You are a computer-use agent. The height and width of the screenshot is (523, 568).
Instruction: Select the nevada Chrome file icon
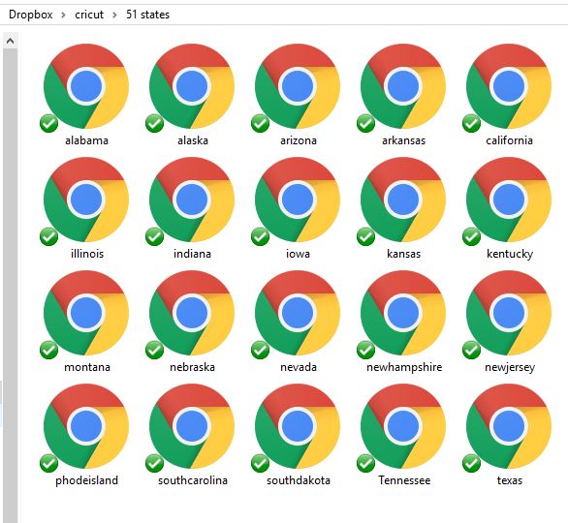(x=298, y=313)
